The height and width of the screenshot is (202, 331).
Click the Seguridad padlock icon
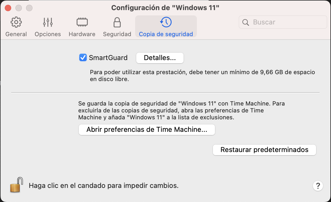[117, 22]
